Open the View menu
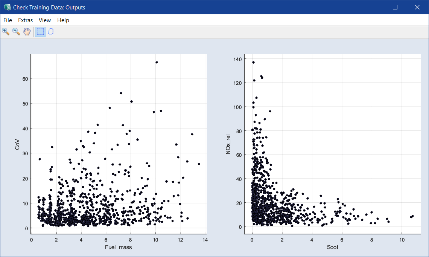Screen dimensions: 429x257 pos(45,20)
